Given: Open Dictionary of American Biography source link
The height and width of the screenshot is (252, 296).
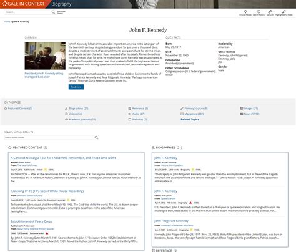Looking at the screenshot, I should click(177, 225).
